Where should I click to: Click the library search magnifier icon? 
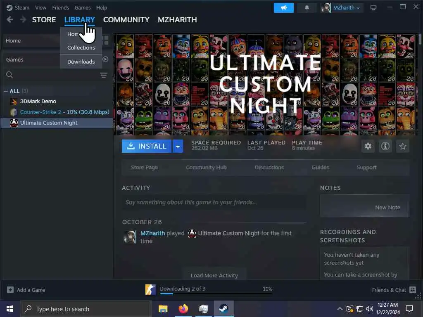pos(10,75)
